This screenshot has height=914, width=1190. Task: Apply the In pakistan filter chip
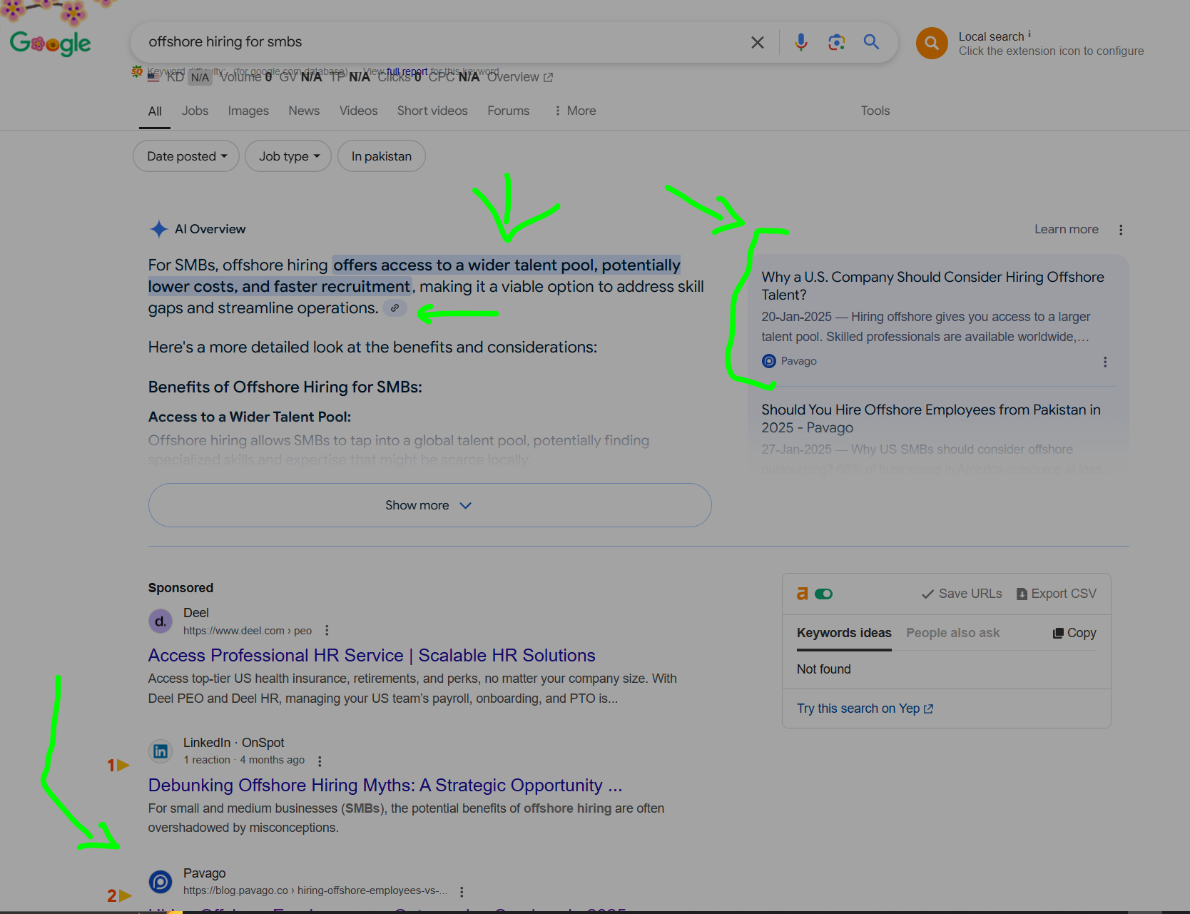tap(382, 156)
